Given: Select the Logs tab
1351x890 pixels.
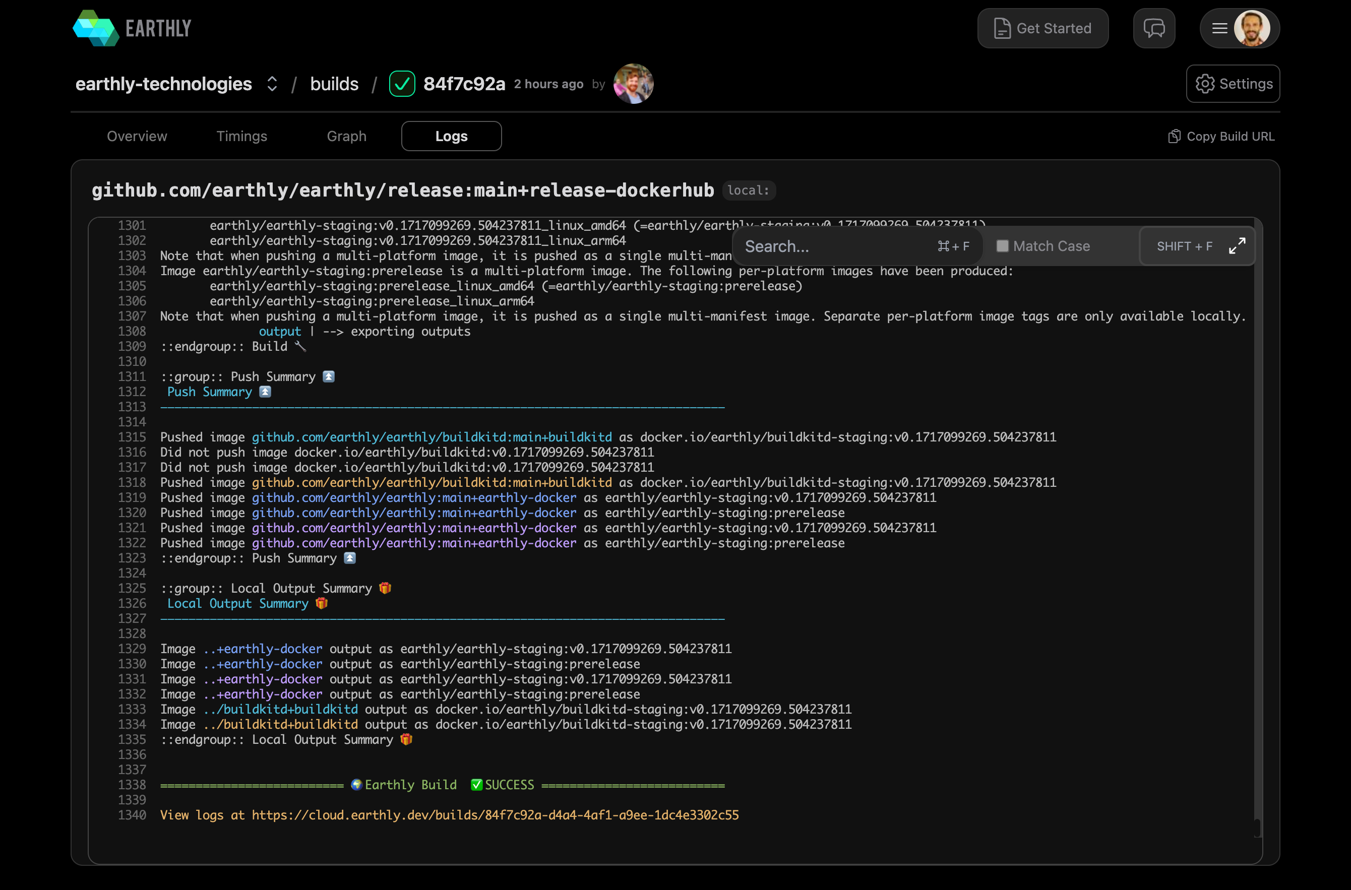Looking at the screenshot, I should click(451, 136).
